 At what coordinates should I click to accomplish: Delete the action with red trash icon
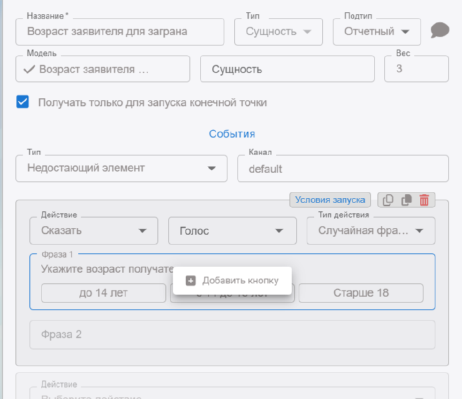[424, 200]
